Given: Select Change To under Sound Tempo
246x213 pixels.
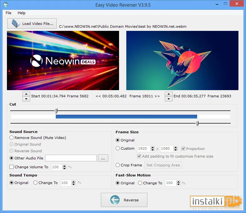Looking at the screenshot, I should point(45,183).
